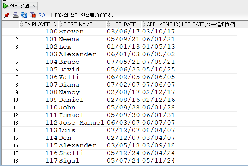Screen dimensions: 248x166
Task: Select the cell with name Den
Action: point(82,138)
